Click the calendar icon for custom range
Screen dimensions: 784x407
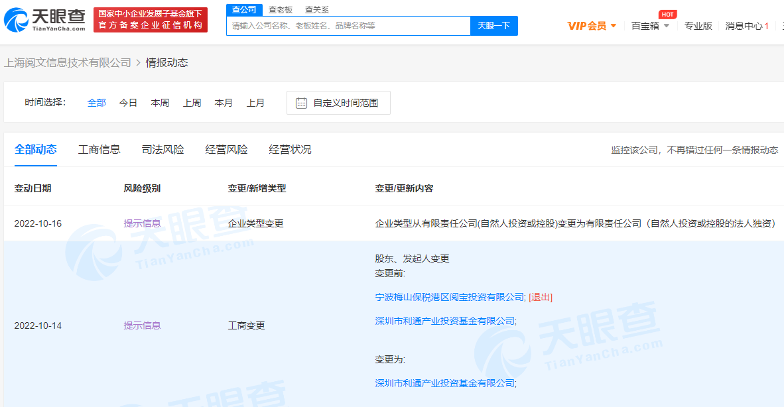301,103
